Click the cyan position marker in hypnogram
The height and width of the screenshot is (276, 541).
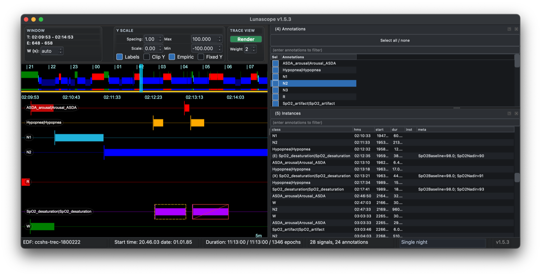click(x=141, y=78)
